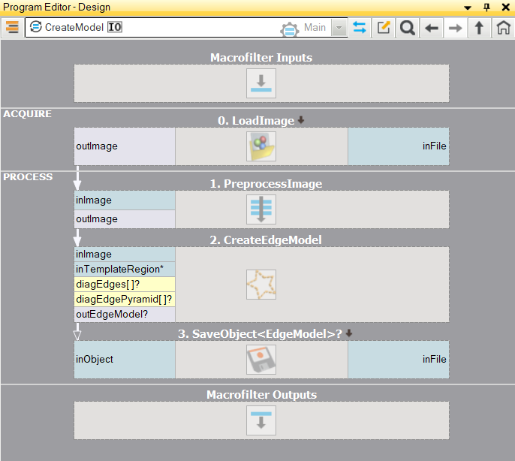515x461 pixels.
Task: Click the diagEdges[]? output port
Action: [x=125, y=284]
